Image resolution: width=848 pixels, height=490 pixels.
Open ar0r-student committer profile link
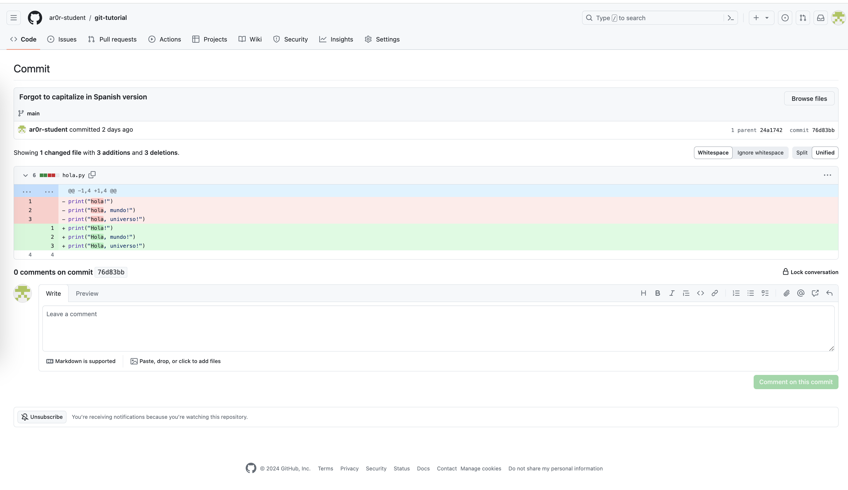(x=48, y=130)
